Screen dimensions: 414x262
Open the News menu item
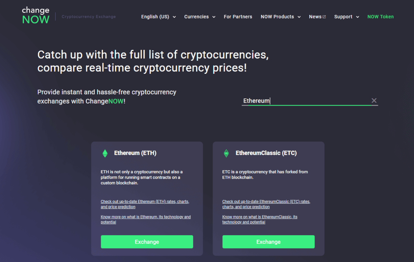point(315,17)
